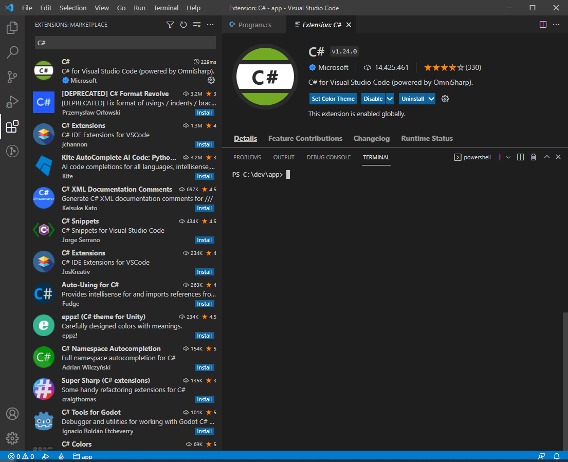Open the C# Colors extension item

(x=123, y=445)
